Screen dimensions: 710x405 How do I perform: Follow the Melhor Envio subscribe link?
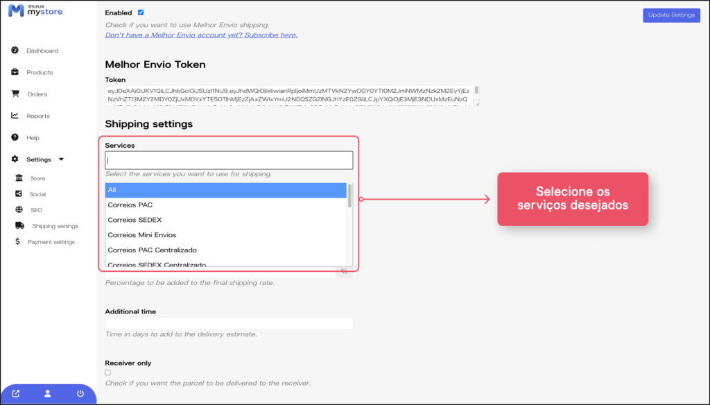[201, 35]
